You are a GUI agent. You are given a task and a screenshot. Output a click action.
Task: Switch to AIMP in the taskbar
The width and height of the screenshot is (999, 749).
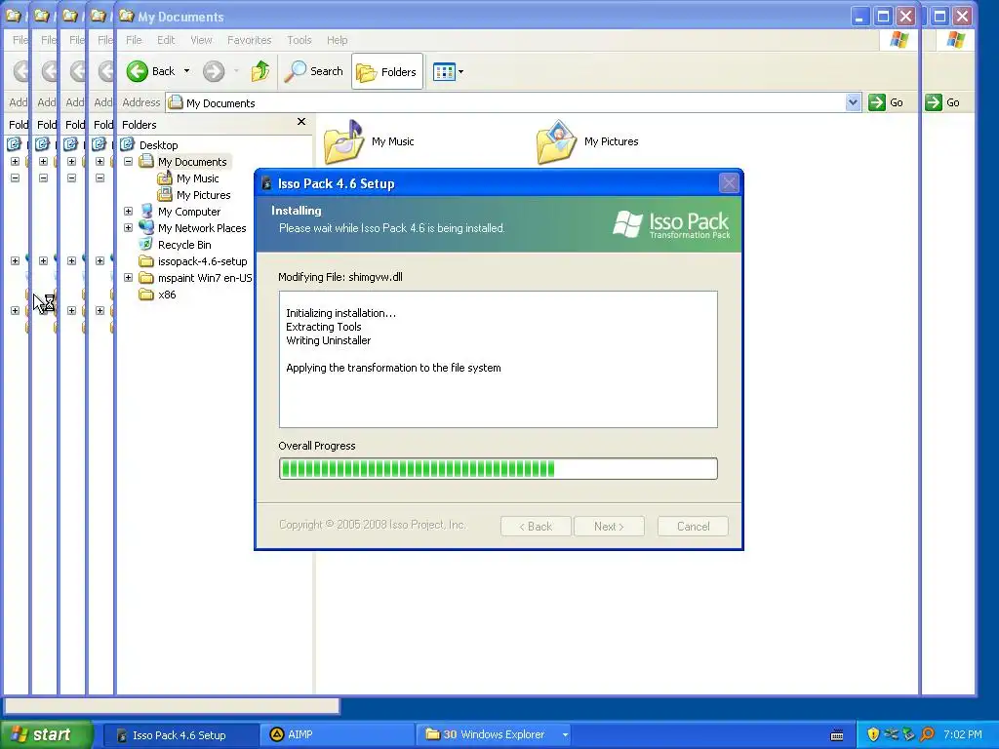(337, 735)
